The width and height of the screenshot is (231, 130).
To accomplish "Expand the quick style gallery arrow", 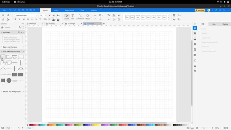I will point(169,19).
